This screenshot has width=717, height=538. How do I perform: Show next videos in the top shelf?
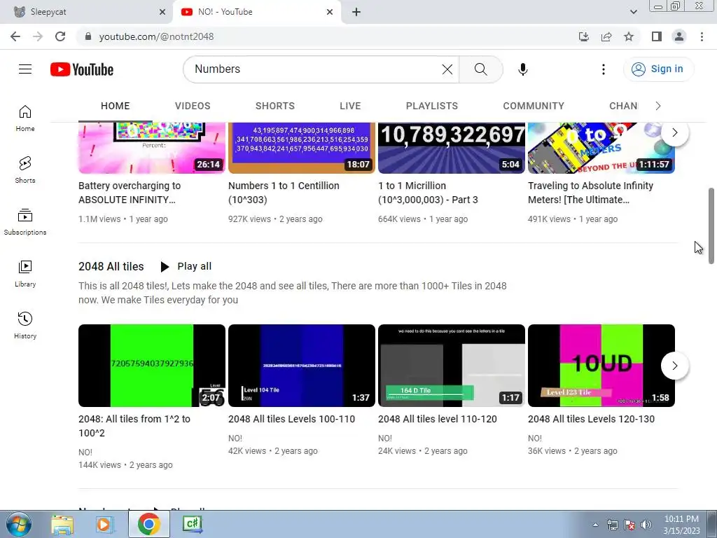[674, 132]
